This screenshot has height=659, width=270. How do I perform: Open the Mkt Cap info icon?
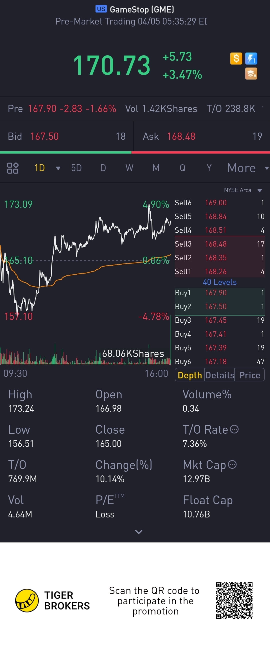coord(232,464)
